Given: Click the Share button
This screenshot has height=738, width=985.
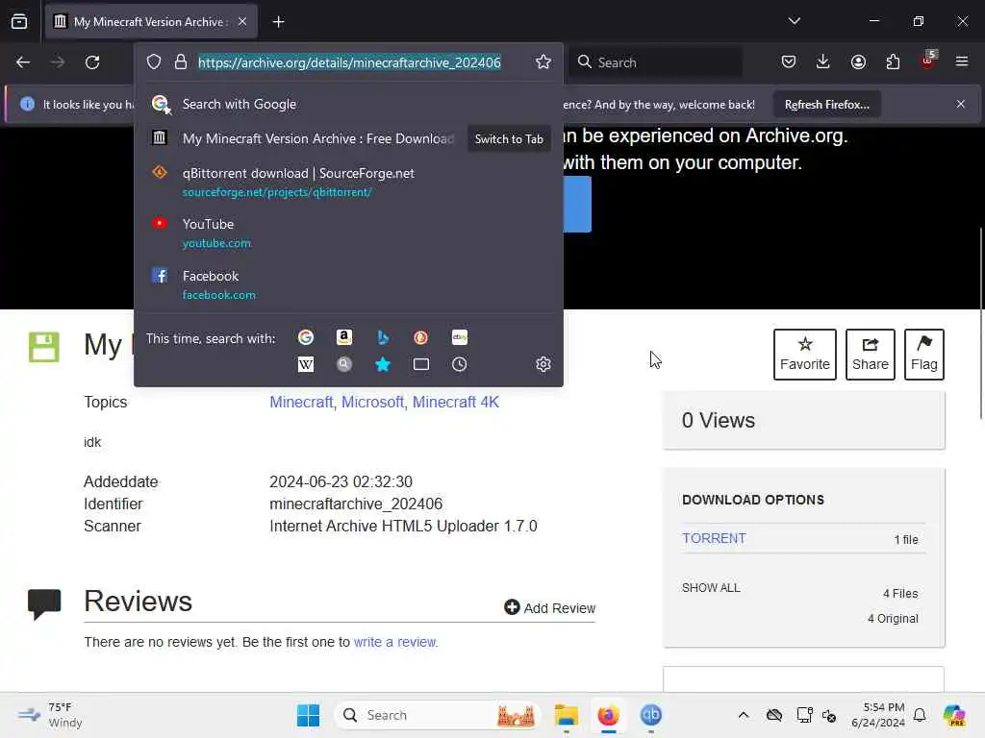Looking at the screenshot, I should coord(870,355).
